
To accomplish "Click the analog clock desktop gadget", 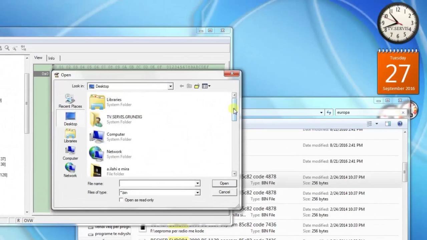I will coord(398,23).
